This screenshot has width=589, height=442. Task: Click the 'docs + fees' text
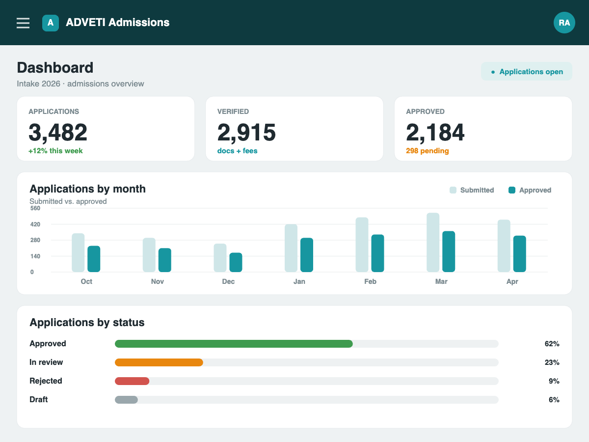[x=238, y=151]
